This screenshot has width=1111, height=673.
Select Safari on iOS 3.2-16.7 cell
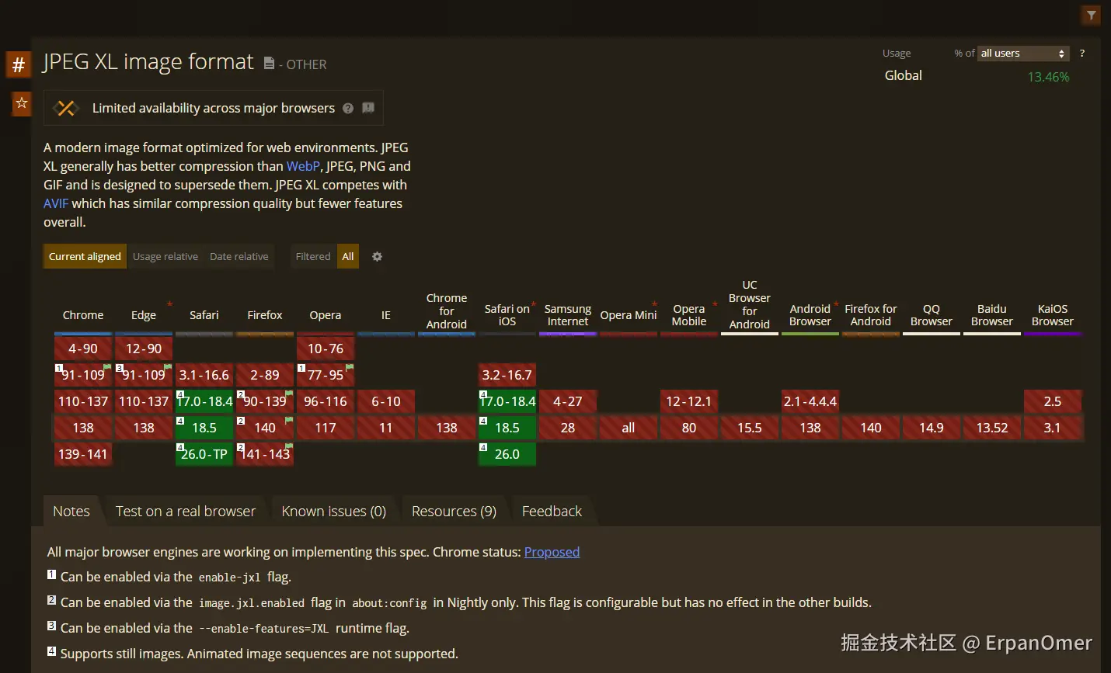[x=507, y=375]
